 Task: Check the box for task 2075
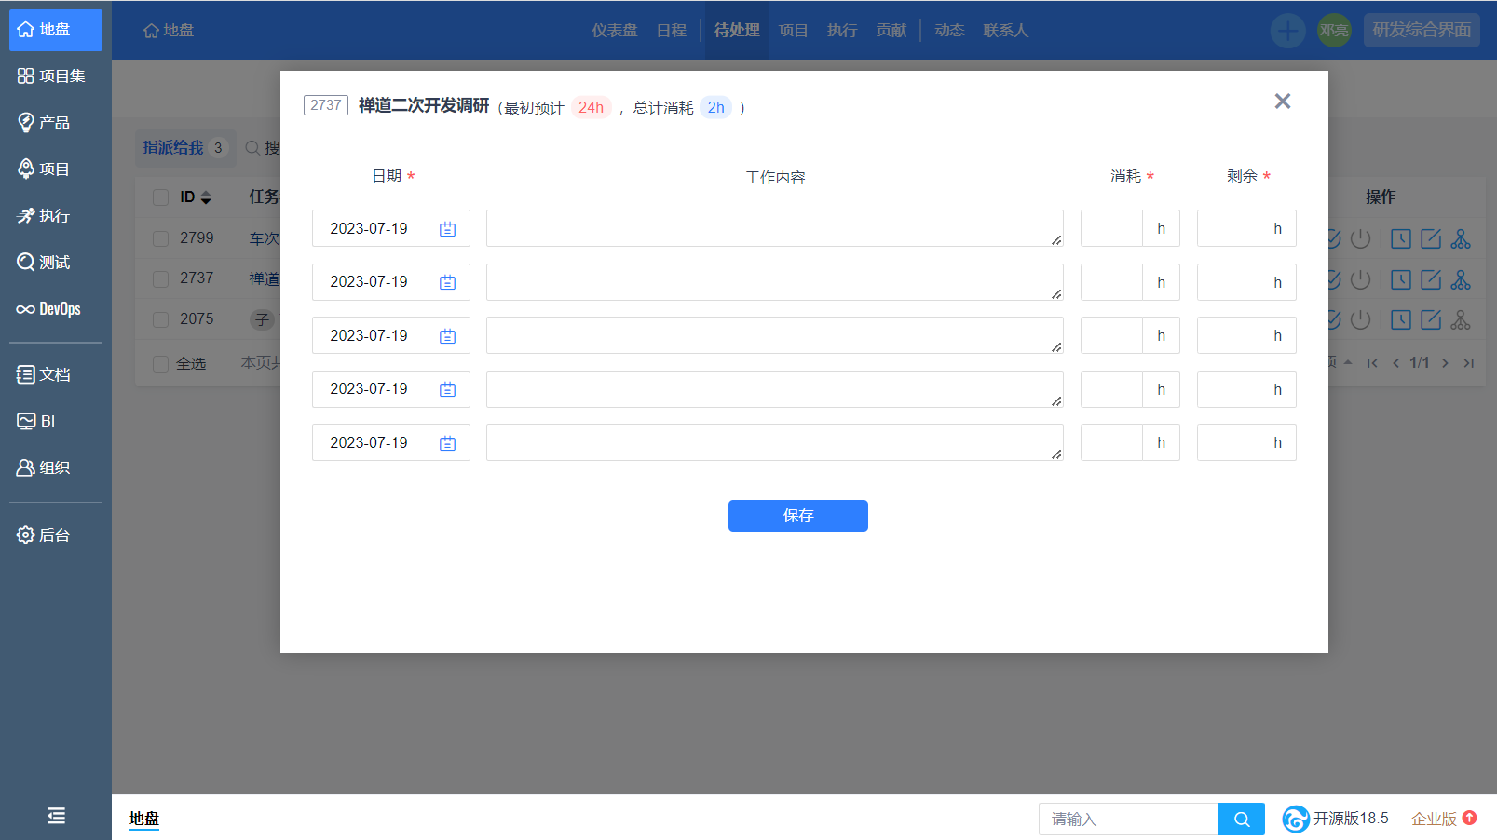(160, 319)
